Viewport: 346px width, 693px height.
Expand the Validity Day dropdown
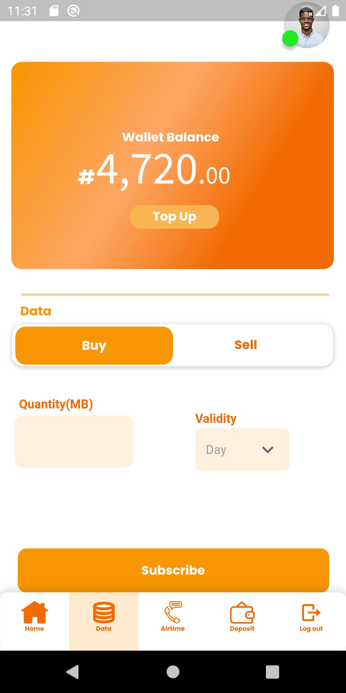click(242, 449)
